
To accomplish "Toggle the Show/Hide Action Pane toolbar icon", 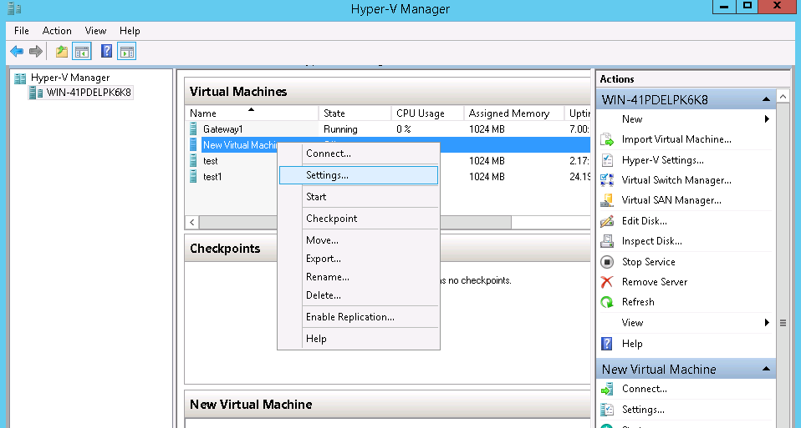I will [x=127, y=52].
